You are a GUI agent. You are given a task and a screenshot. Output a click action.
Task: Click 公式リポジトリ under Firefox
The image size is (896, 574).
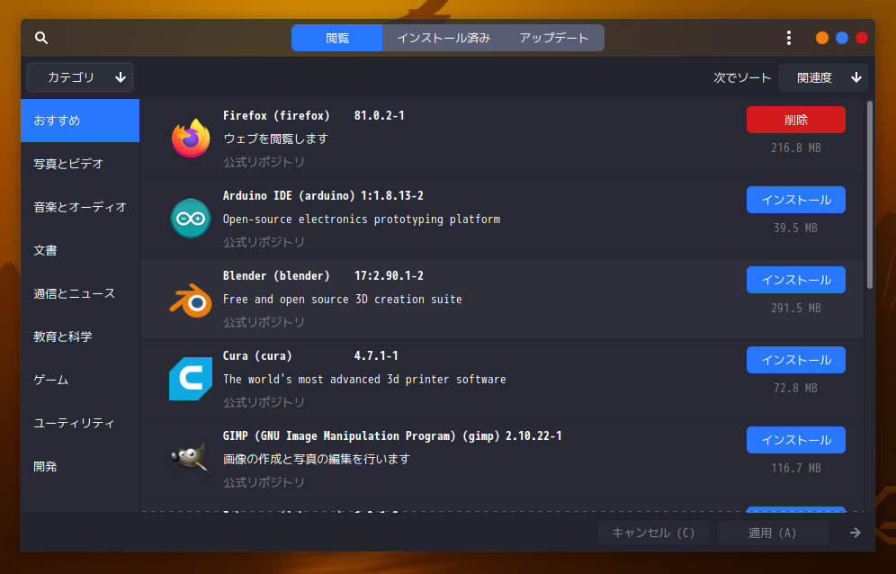coord(264,162)
